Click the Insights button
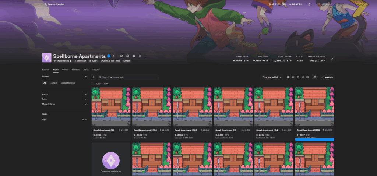The height and width of the screenshot is (176, 377). 327,77
